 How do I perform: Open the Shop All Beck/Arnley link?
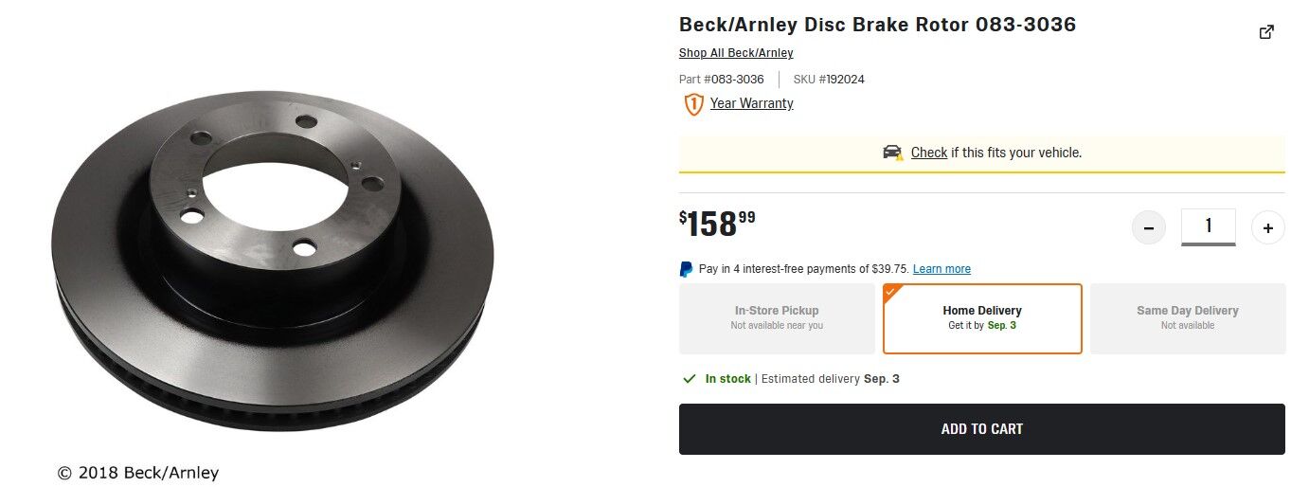click(736, 53)
